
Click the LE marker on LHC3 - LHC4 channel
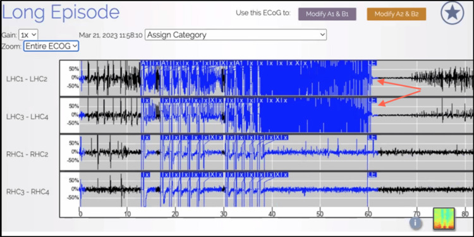(x=372, y=100)
